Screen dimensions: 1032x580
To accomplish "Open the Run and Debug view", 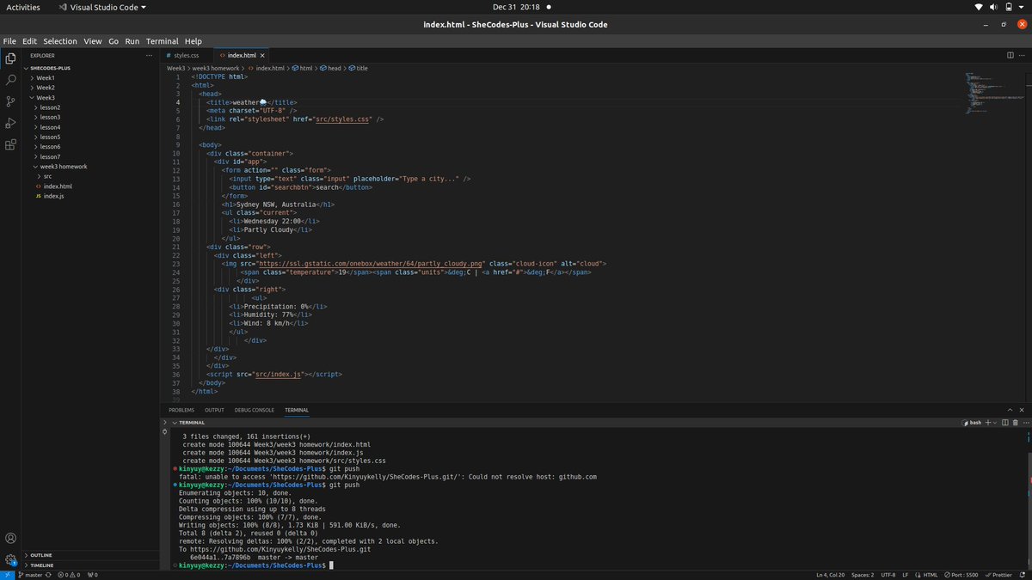I will pyautogui.click(x=10, y=123).
